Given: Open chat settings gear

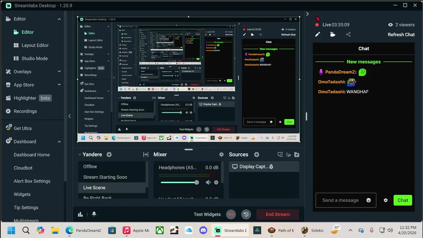Looking at the screenshot, I should [386, 200].
